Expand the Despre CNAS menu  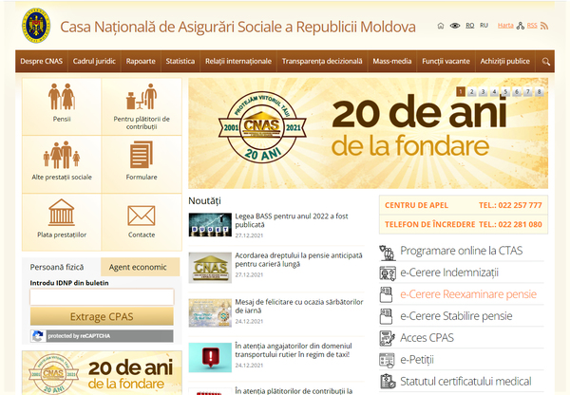42,62
